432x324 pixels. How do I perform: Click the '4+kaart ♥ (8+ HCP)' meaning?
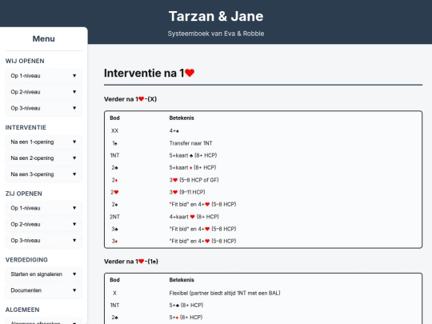pos(194,217)
